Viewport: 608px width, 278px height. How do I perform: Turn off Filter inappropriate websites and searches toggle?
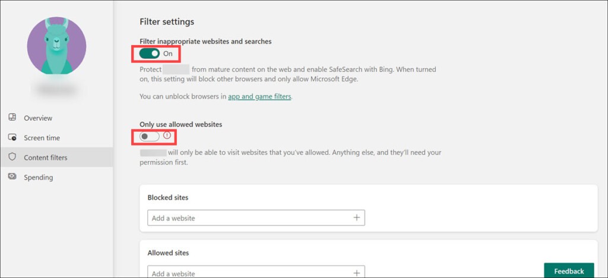(150, 53)
